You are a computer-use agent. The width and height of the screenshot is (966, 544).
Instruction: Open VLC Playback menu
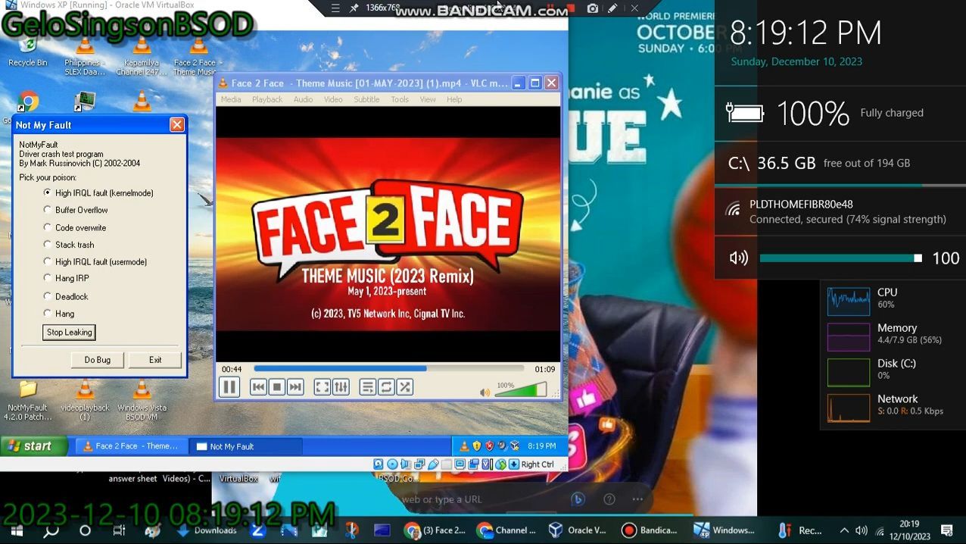(267, 99)
